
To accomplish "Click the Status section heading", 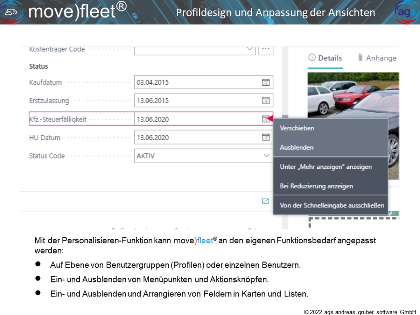I will coord(38,66).
